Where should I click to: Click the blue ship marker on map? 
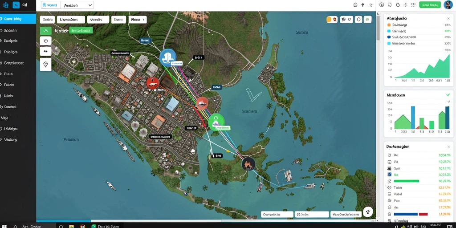pos(168,57)
